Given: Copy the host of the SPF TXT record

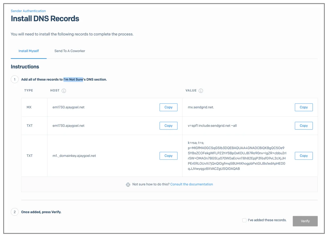Looking at the screenshot, I should (x=168, y=126).
